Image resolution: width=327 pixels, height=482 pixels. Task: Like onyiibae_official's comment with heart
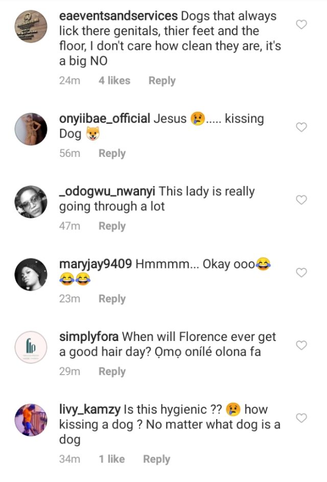click(x=301, y=127)
